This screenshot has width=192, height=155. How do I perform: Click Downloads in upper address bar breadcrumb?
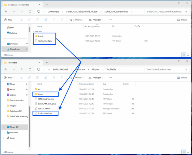(x=53, y=12)
